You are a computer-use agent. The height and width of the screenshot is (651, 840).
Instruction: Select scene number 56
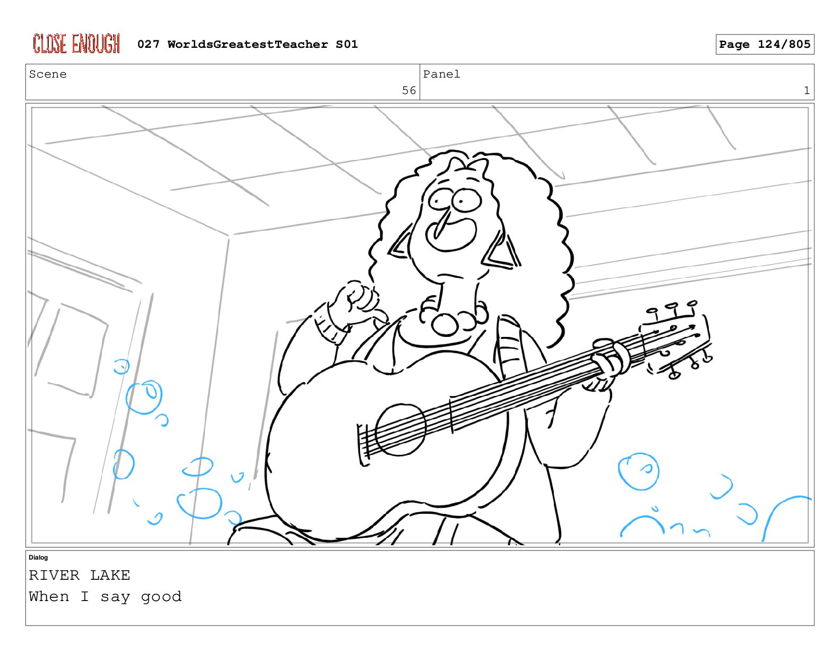(x=409, y=91)
